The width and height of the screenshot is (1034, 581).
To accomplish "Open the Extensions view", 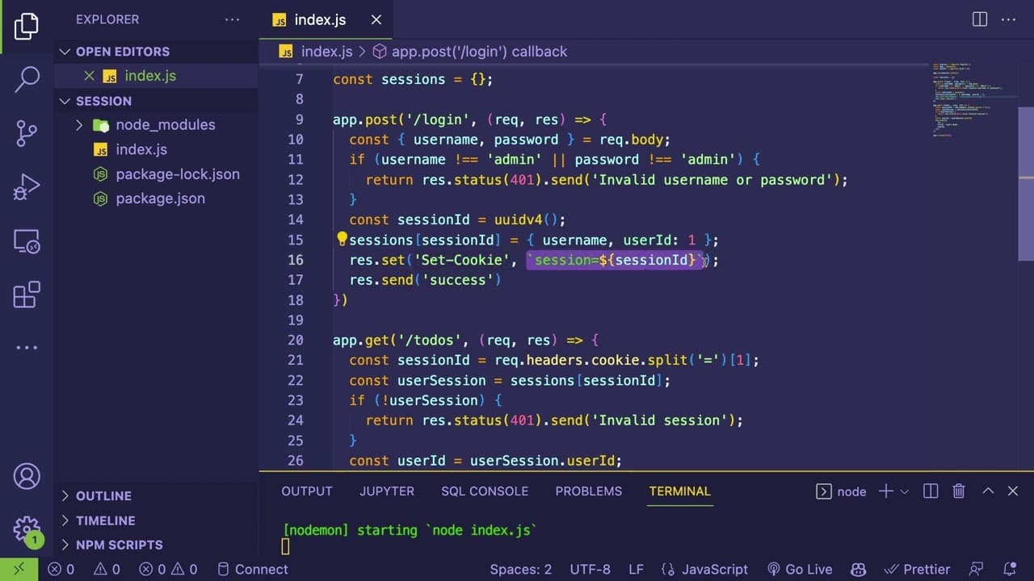I will (x=27, y=295).
